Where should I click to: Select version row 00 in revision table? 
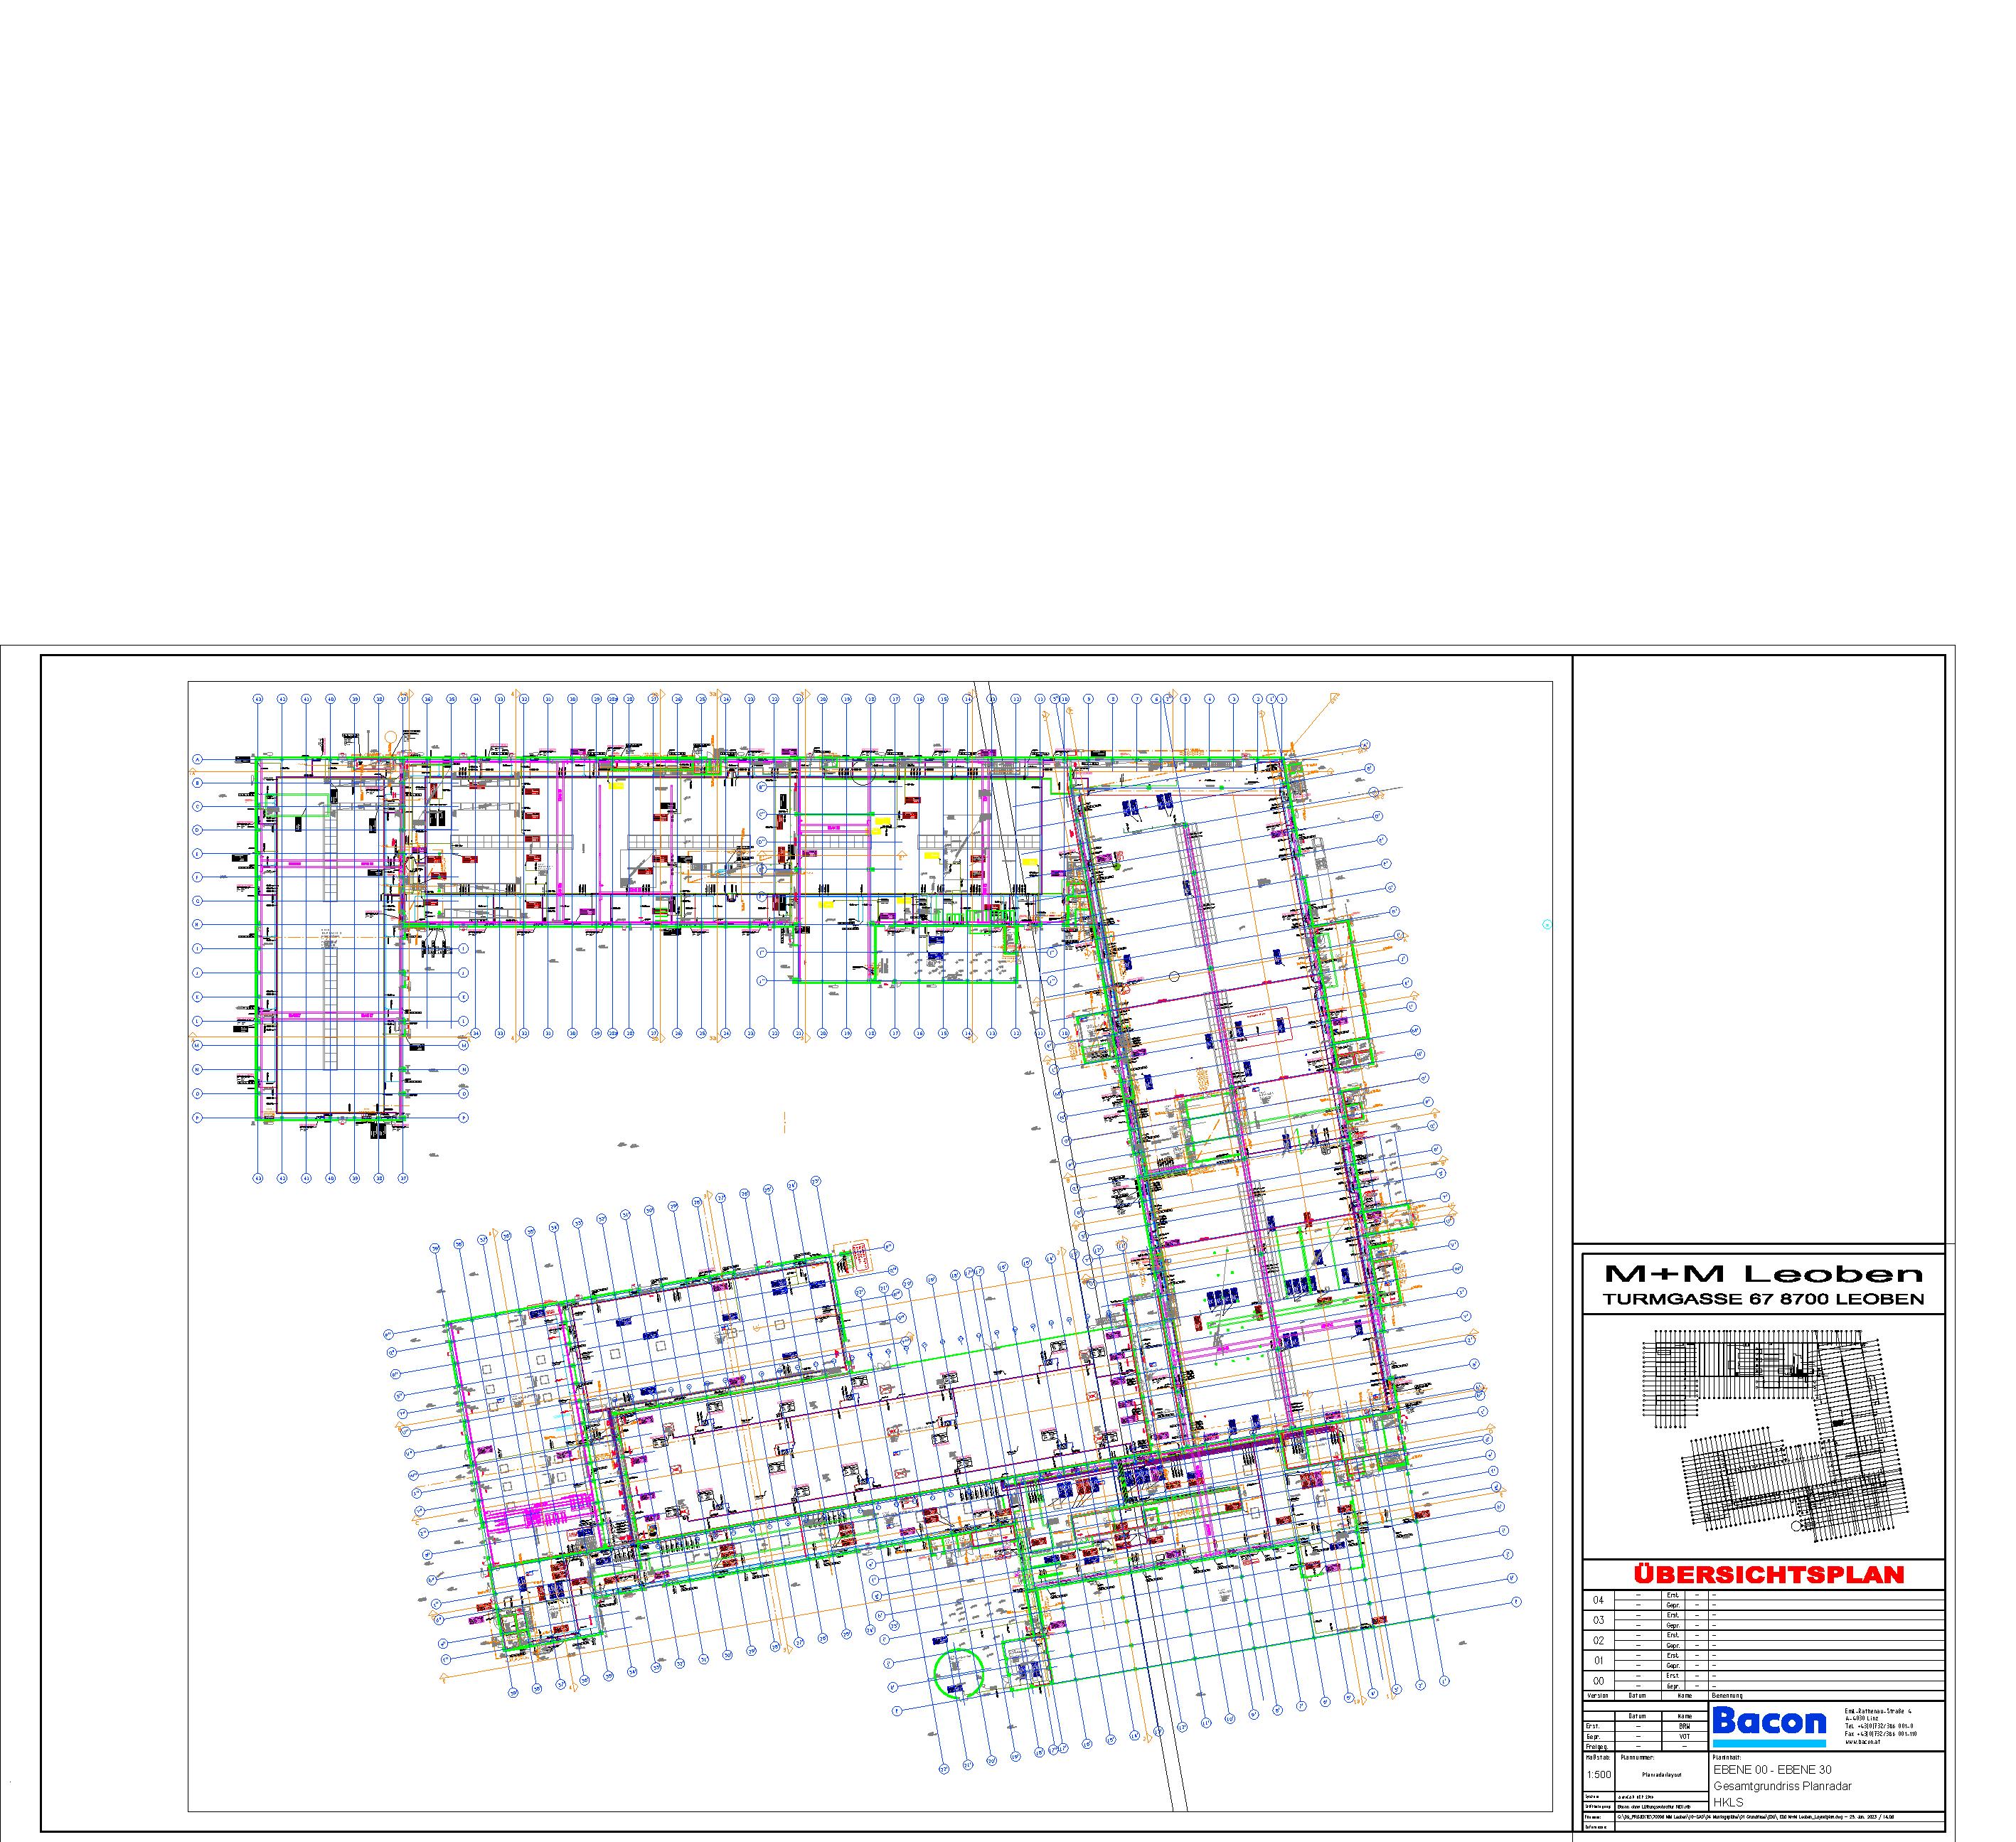[1598, 1681]
